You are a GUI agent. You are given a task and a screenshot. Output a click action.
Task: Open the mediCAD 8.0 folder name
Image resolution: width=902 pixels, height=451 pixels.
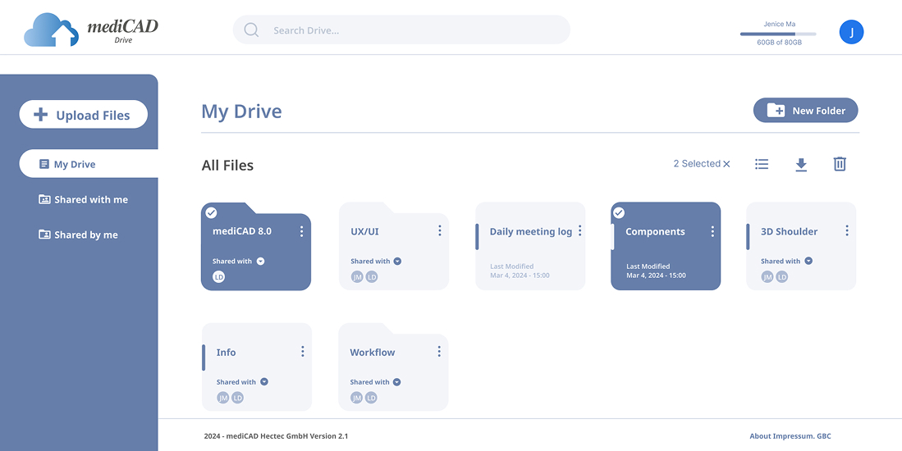tap(241, 231)
